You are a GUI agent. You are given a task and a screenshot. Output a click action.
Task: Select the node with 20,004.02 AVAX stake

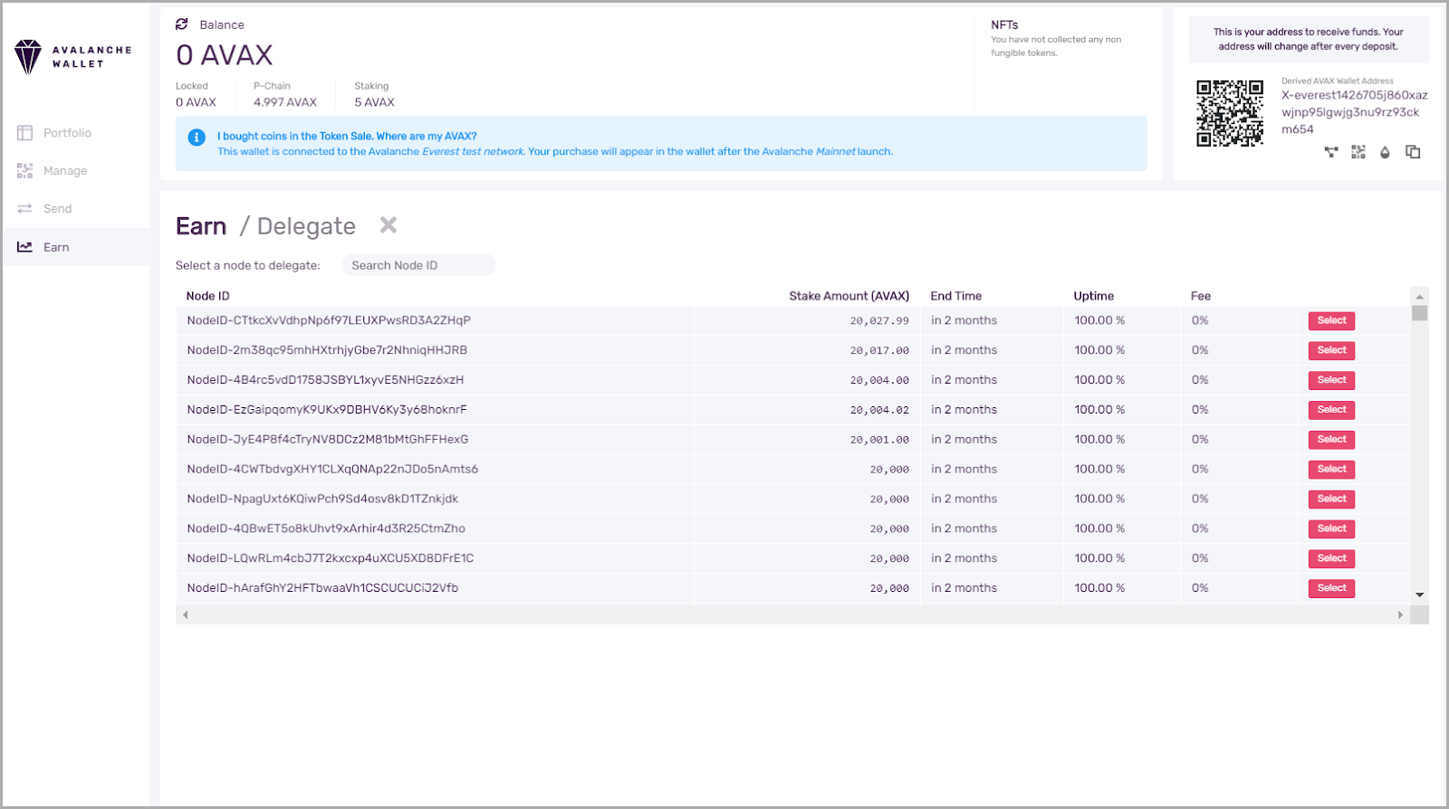click(1331, 410)
